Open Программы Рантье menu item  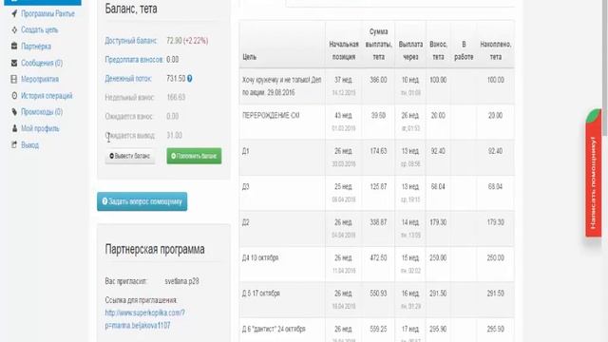click(x=47, y=13)
